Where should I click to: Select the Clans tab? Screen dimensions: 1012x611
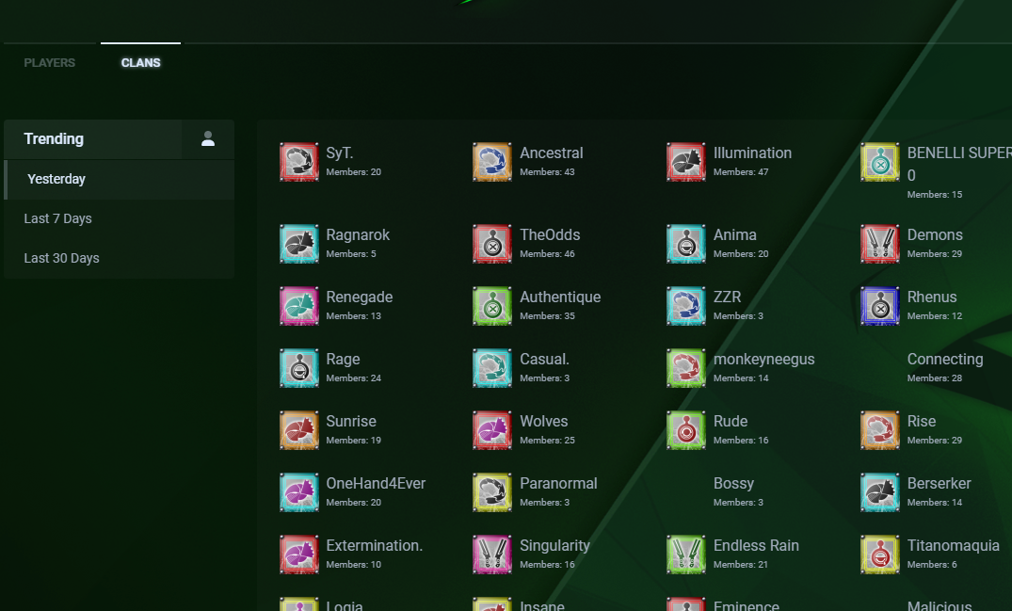pyautogui.click(x=141, y=63)
